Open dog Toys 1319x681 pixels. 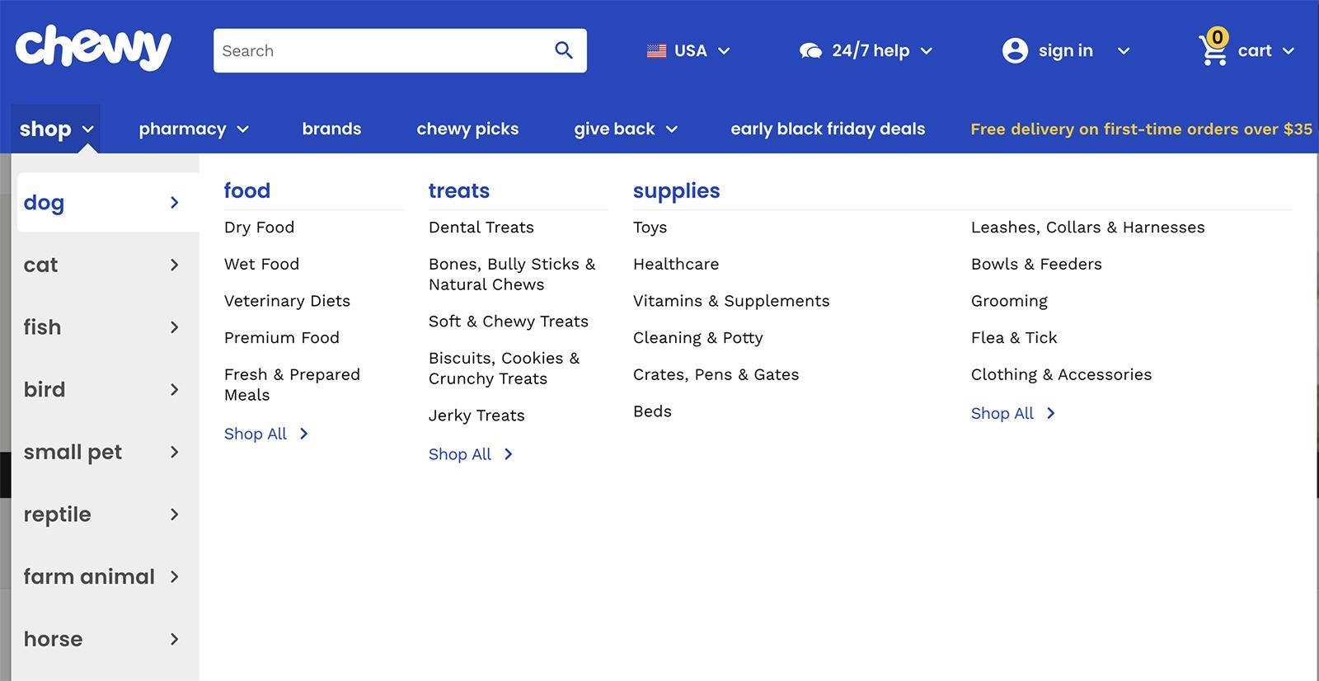coord(650,228)
